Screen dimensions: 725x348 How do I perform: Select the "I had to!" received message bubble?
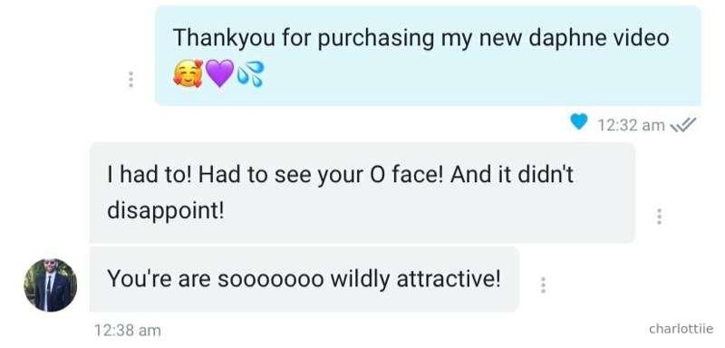coord(362,192)
